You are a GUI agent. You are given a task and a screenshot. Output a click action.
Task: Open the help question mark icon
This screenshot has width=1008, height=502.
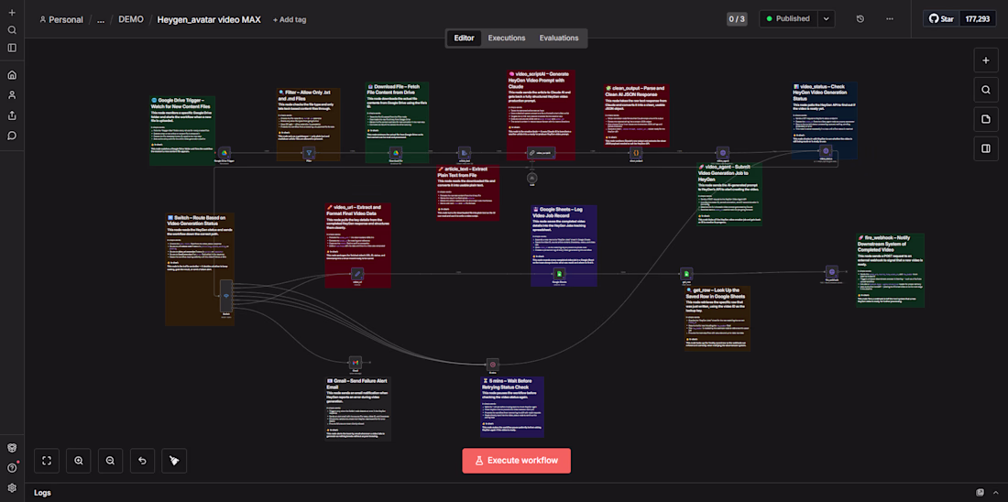(12, 467)
